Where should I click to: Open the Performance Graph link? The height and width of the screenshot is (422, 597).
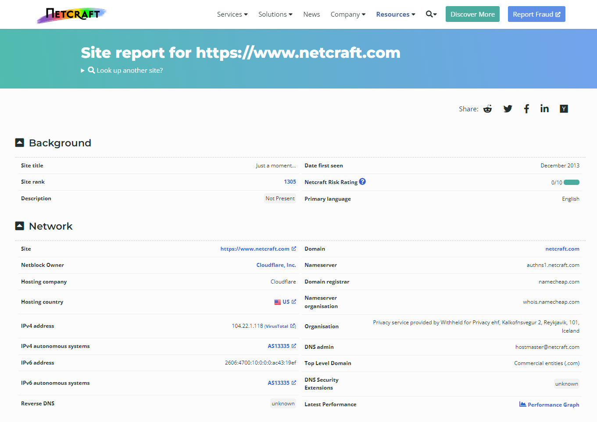click(549, 404)
